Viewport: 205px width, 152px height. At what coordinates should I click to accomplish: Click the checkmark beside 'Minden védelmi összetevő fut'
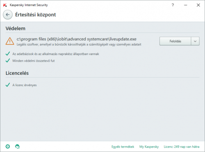pyautogui.click(x=8, y=60)
